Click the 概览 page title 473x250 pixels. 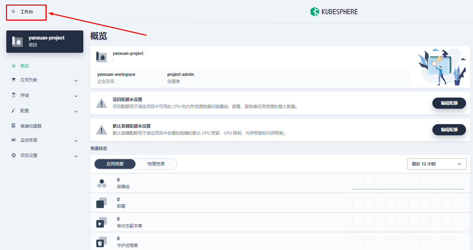pos(99,36)
